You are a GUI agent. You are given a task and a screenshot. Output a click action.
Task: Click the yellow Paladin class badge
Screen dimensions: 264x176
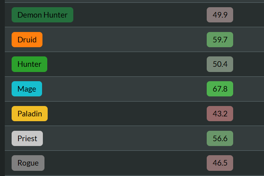(x=30, y=114)
